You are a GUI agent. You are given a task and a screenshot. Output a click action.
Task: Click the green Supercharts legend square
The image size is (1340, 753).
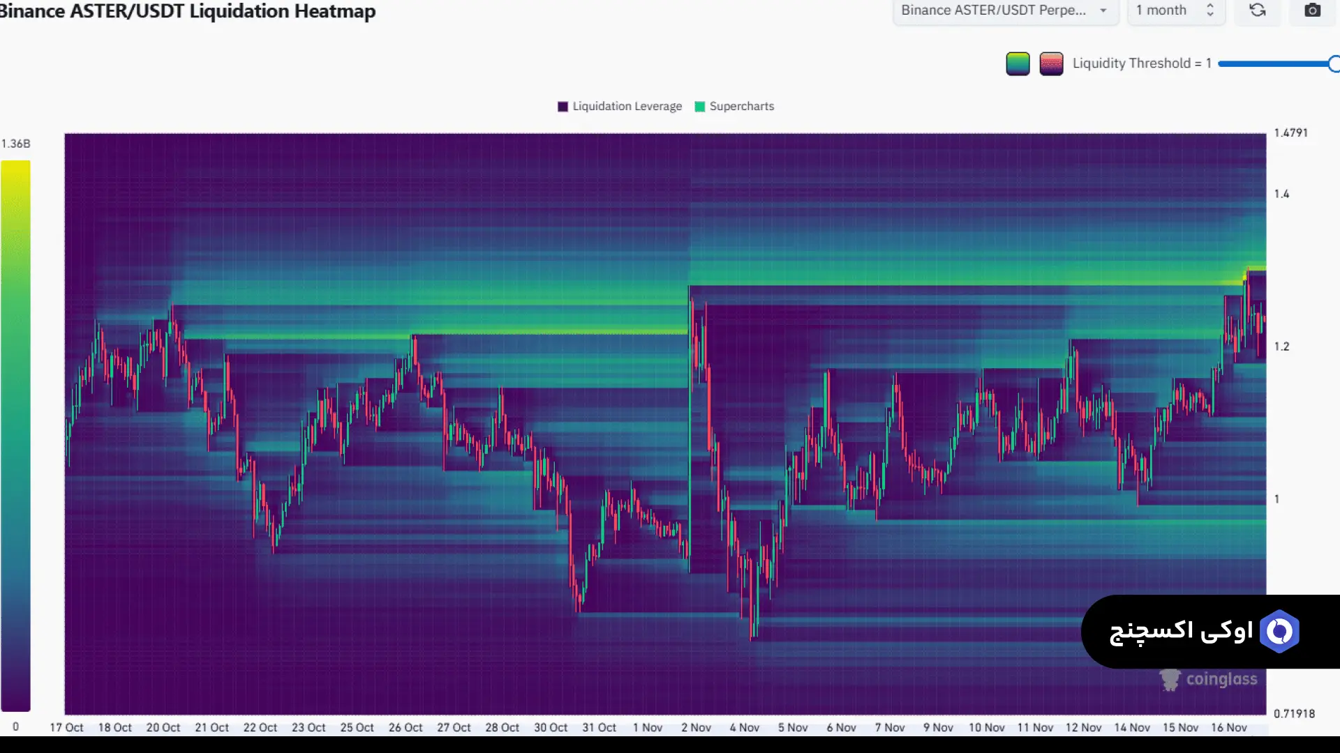coord(699,107)
